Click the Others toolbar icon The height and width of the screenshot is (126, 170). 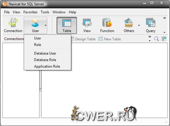coord(129,26)
